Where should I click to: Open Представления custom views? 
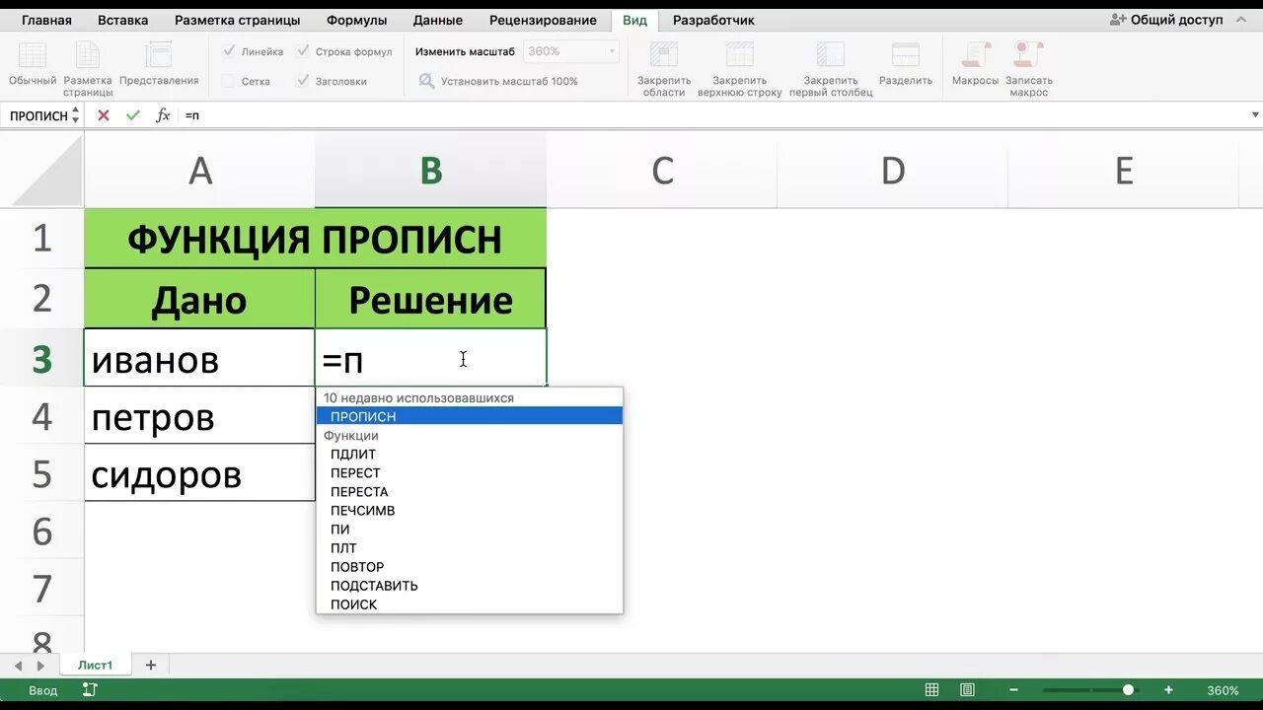point(158,55)
